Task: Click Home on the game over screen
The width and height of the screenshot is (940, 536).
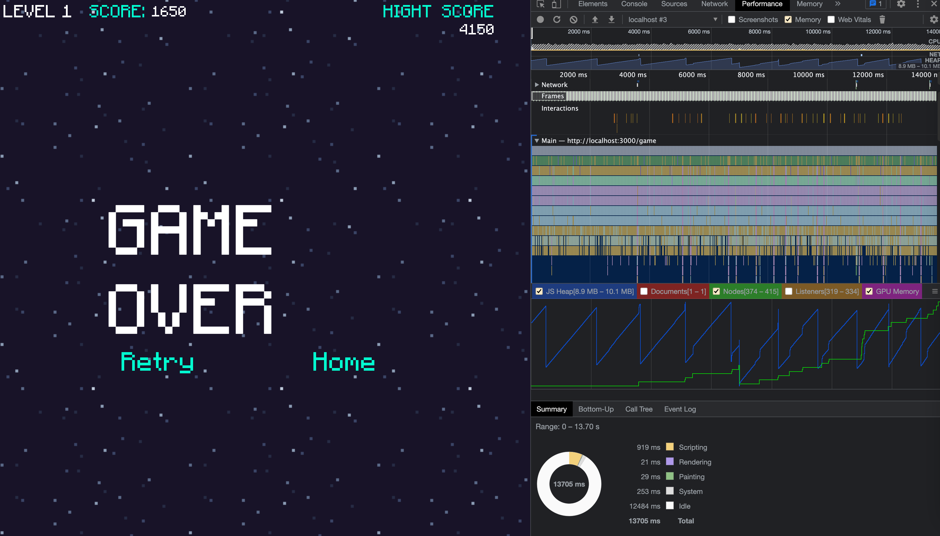Action: pyautogui.click(x=343, y=362)
